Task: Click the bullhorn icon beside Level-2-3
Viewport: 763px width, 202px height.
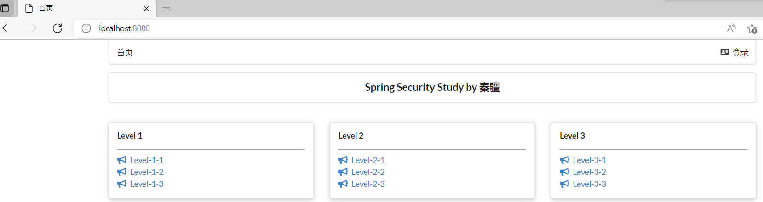Action: tap(343, 184)
